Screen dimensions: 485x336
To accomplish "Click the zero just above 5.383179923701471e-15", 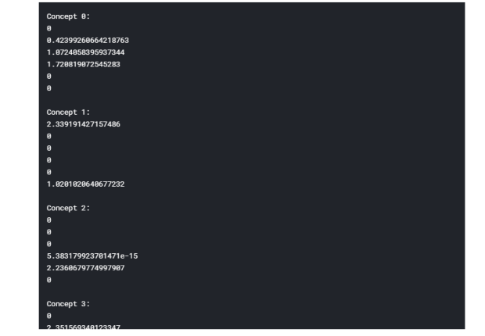I will tap(49, 244).
